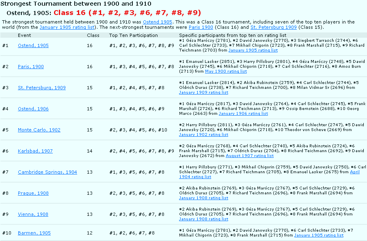This screenshot has height=241, width=367.
Task: Open January 1905 rating list in Barmen row
Action: [x=319, y=235]
